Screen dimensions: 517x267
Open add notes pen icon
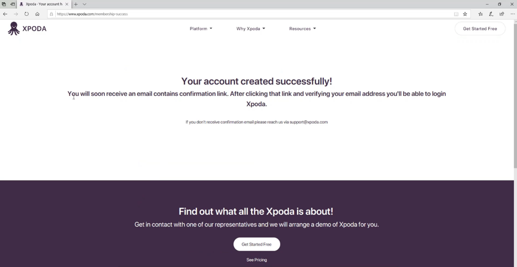point(491,14)
